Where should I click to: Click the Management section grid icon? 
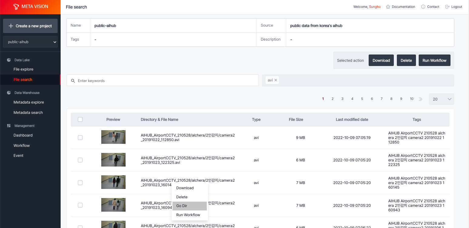click(x=9, y=126)
